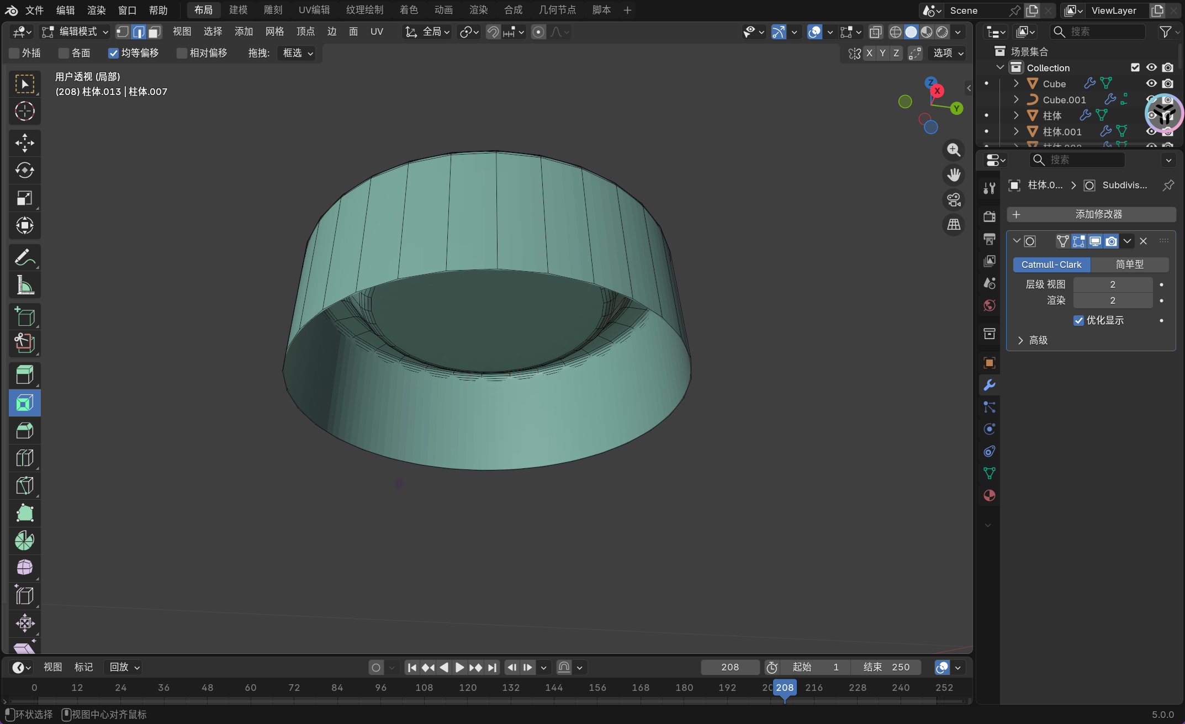Pick the Annotate pencil tool
The height and width of the screenshot is (724, 1185).
pos(24,257)
